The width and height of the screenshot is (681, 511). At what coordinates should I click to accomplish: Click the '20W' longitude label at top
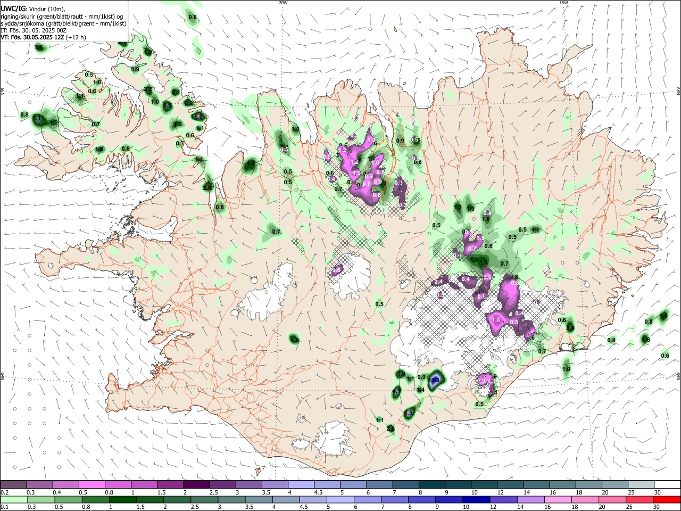(x=283, y=3)
